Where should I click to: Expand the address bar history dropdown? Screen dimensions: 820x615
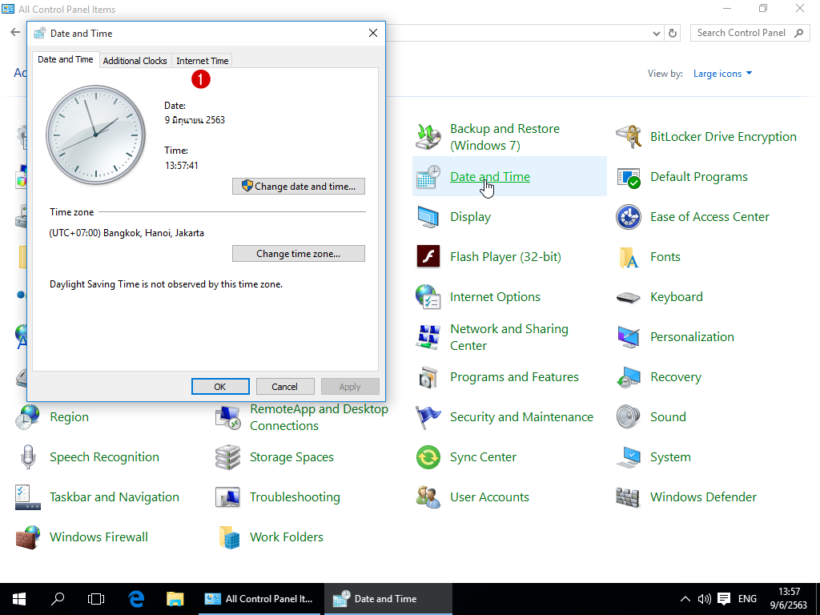(657, 33)
